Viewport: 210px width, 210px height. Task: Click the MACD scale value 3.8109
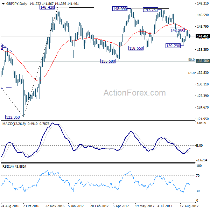[x=201, y=123]
